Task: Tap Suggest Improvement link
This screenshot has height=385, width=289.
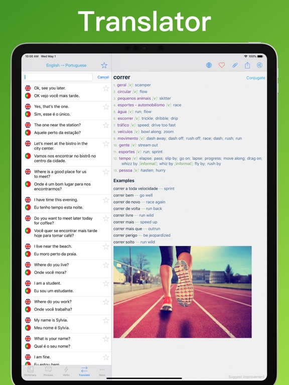Action: 246,376
